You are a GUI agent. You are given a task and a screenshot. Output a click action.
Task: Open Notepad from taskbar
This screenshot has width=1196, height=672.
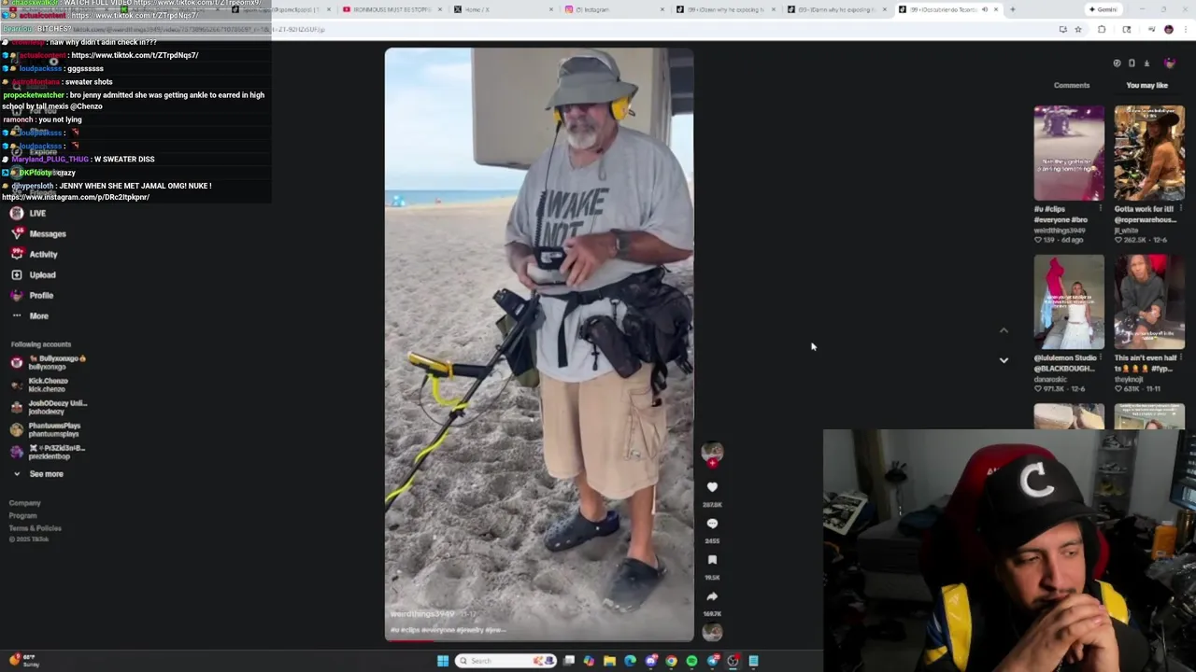[x=753, y=661]
